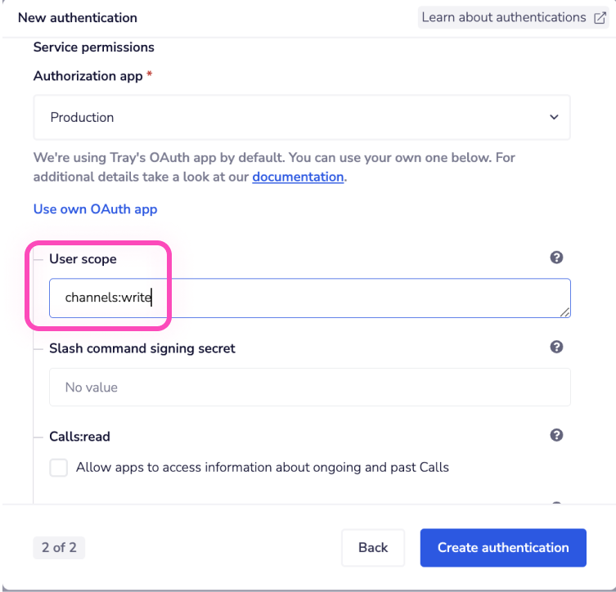Viewport: 616px width, 592px height.
Task: Select the Use own OAuth app link
Action: click(95, 209)
